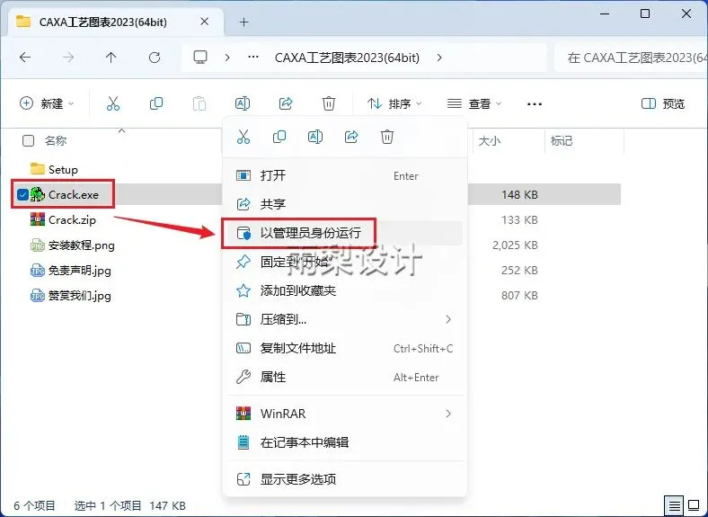Open the 排序 sort dropdown
This screenshot has width=708, height=517.
click(x=394, y=104)
